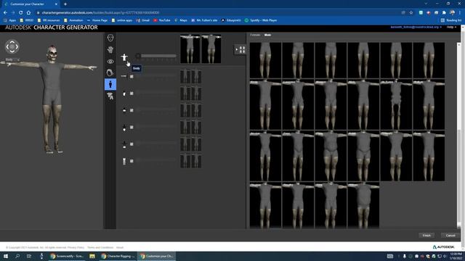Screen dimensions: 465x261
Task: Bookmark this page with the star icon
Action: pos(411,13)
